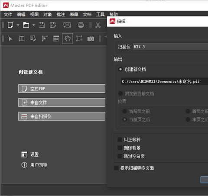This screenshot has height=196, width=208.
Task: Open the 编辑 menu
Action: pos(21,14)
